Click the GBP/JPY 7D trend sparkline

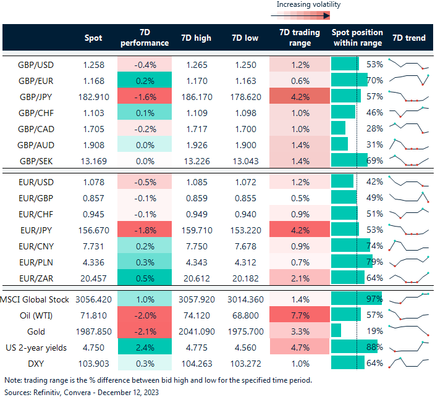coord(408,96)
